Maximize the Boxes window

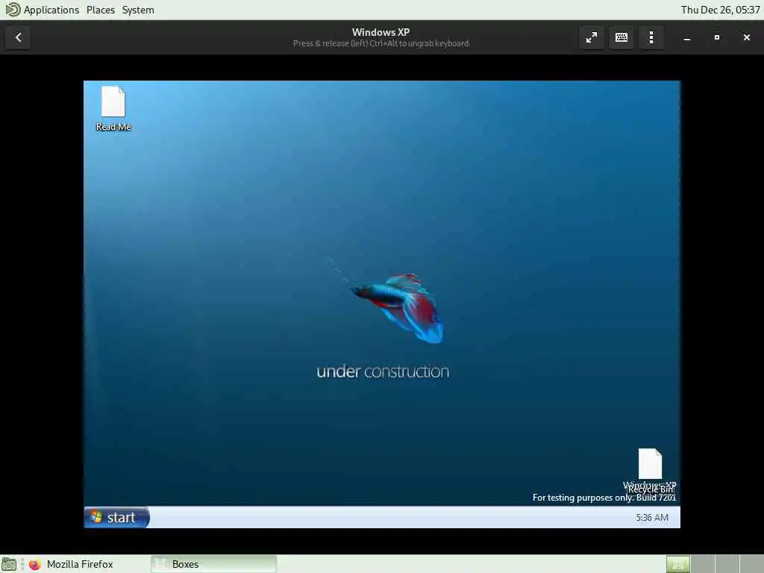click(717, 37)
